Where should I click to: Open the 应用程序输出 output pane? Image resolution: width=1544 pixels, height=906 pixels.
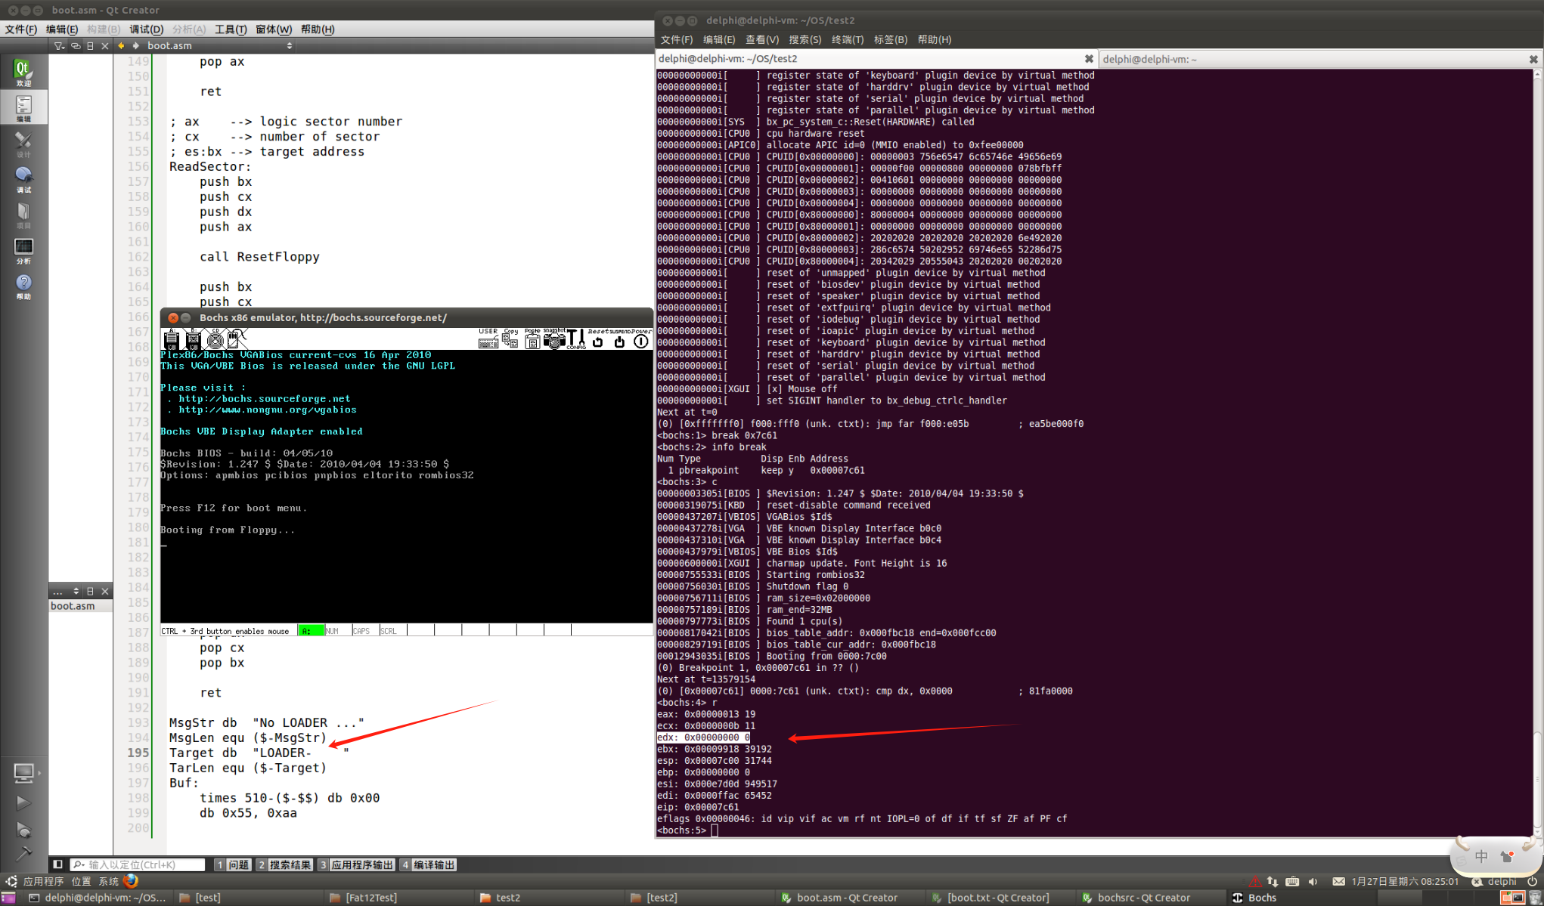click(x=357, y=864)
